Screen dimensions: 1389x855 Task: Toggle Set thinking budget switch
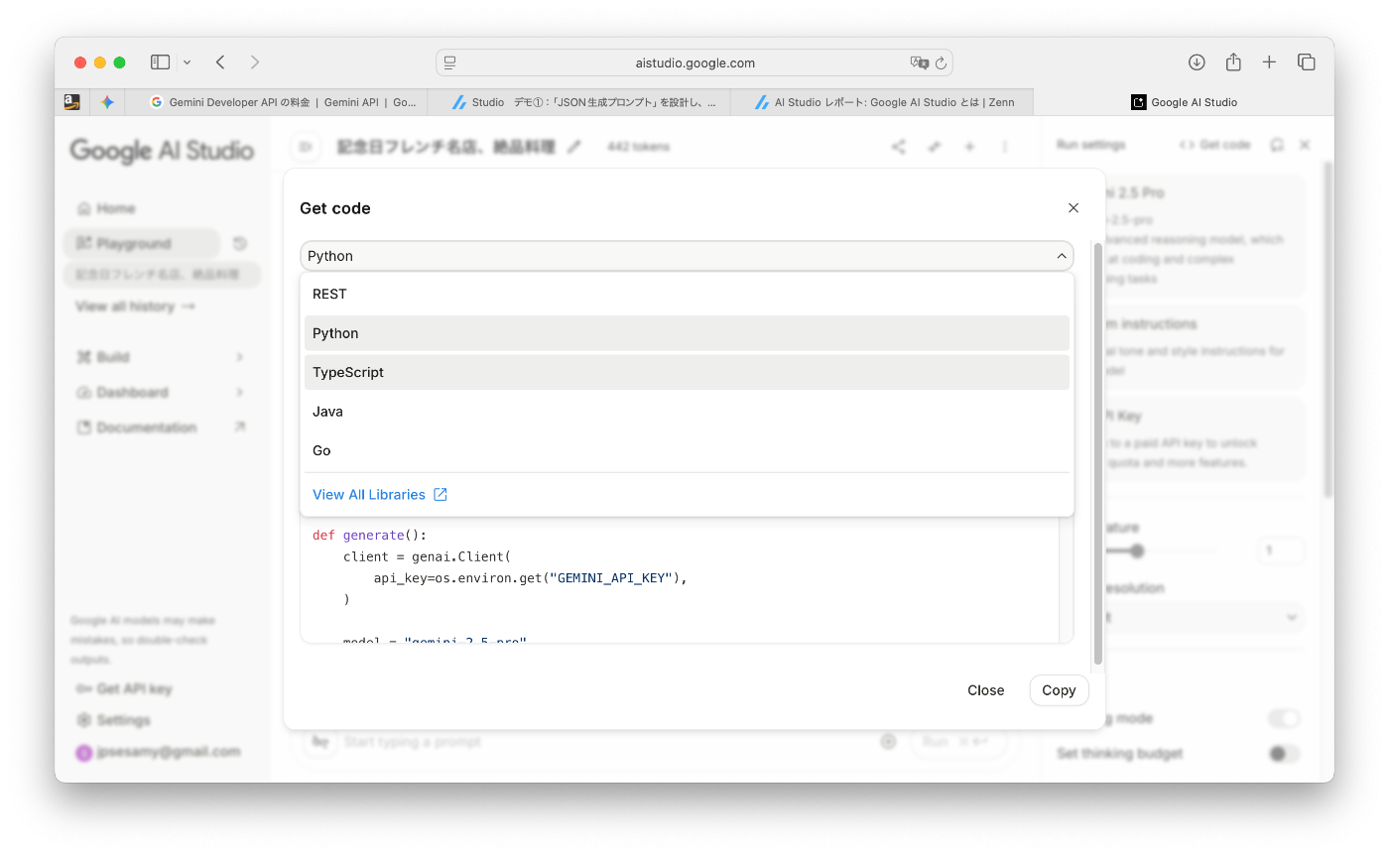[x=1284, y=754]
